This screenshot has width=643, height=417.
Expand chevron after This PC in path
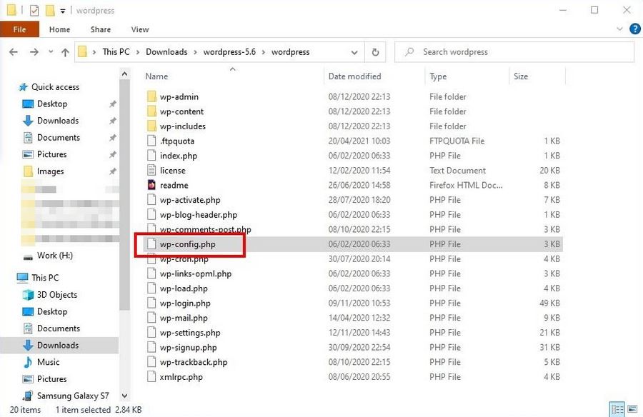click(x=138, y=52)
